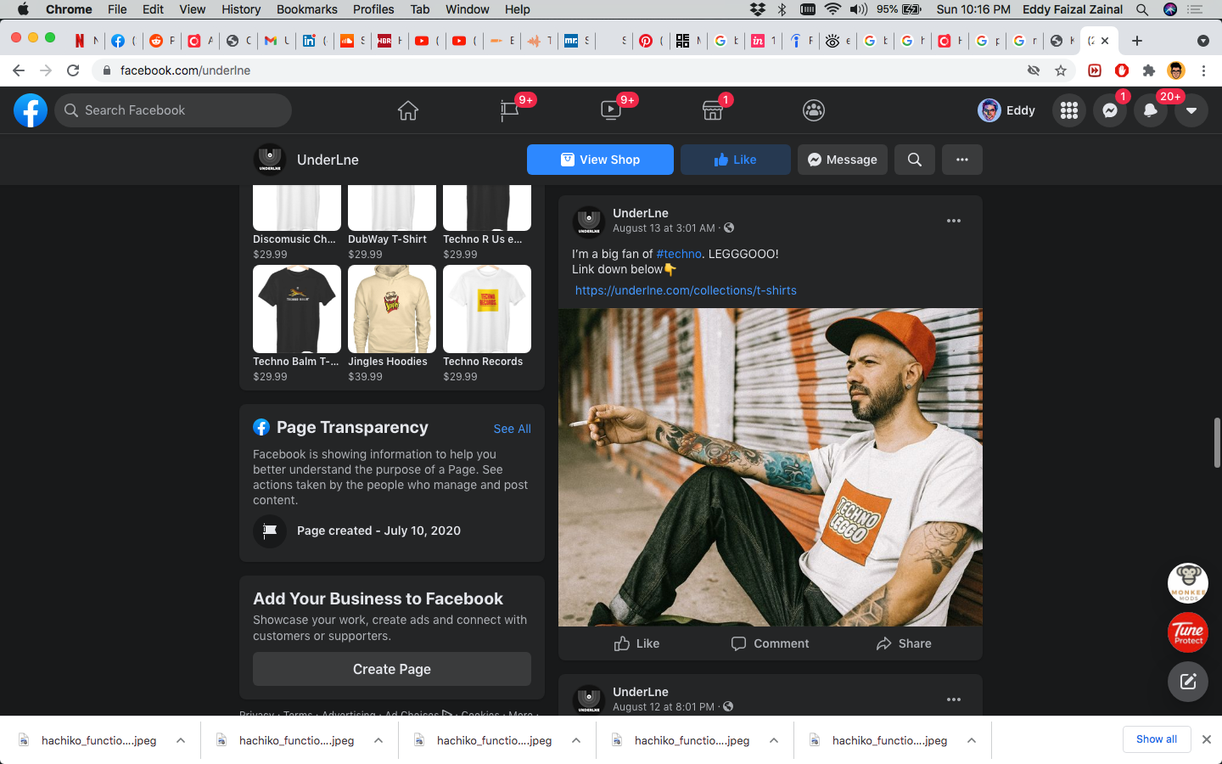
Task: Open the August 12 post options menu
Action: coord(954,699)
